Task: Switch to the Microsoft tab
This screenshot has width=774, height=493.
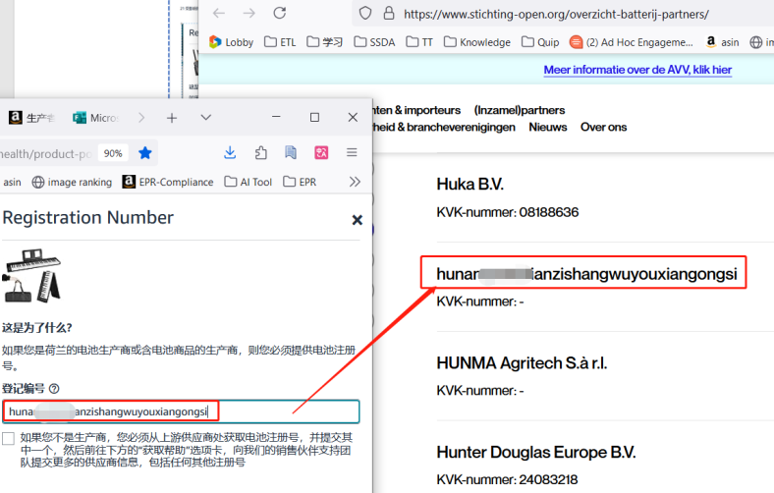Action: (95, 118)
